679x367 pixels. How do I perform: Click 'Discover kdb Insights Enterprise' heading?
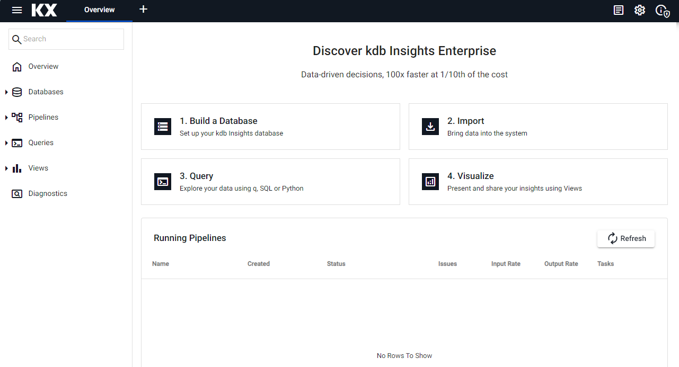pyautogui.click(x=404, y=51)
